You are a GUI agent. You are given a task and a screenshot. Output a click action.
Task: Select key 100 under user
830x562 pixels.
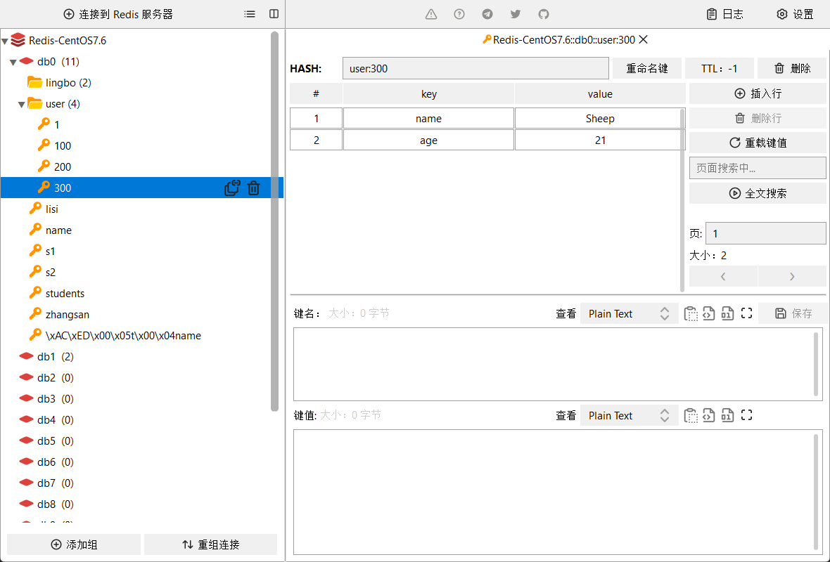(x=63, y=146)
